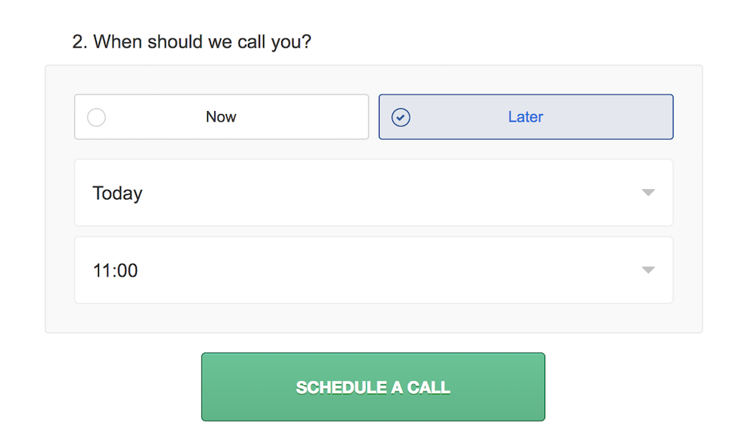Select the Later call option
Viewport: 756px width, 445px height.
[x=525, y=117]
